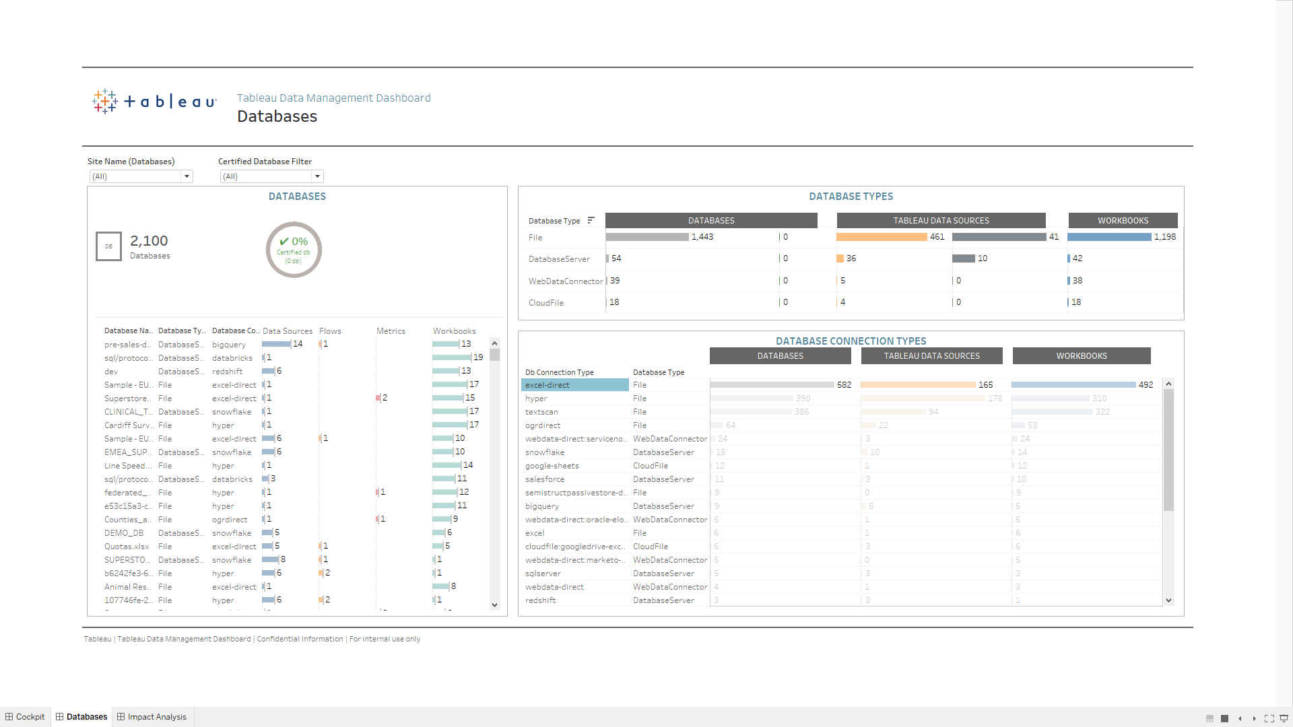Click the sort icon beside Database Type header
This screenshot has width=1293, height=727.
[591, 220]
